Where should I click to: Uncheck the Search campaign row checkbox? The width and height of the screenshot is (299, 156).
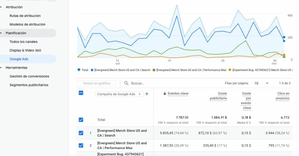tap(81, 133)
